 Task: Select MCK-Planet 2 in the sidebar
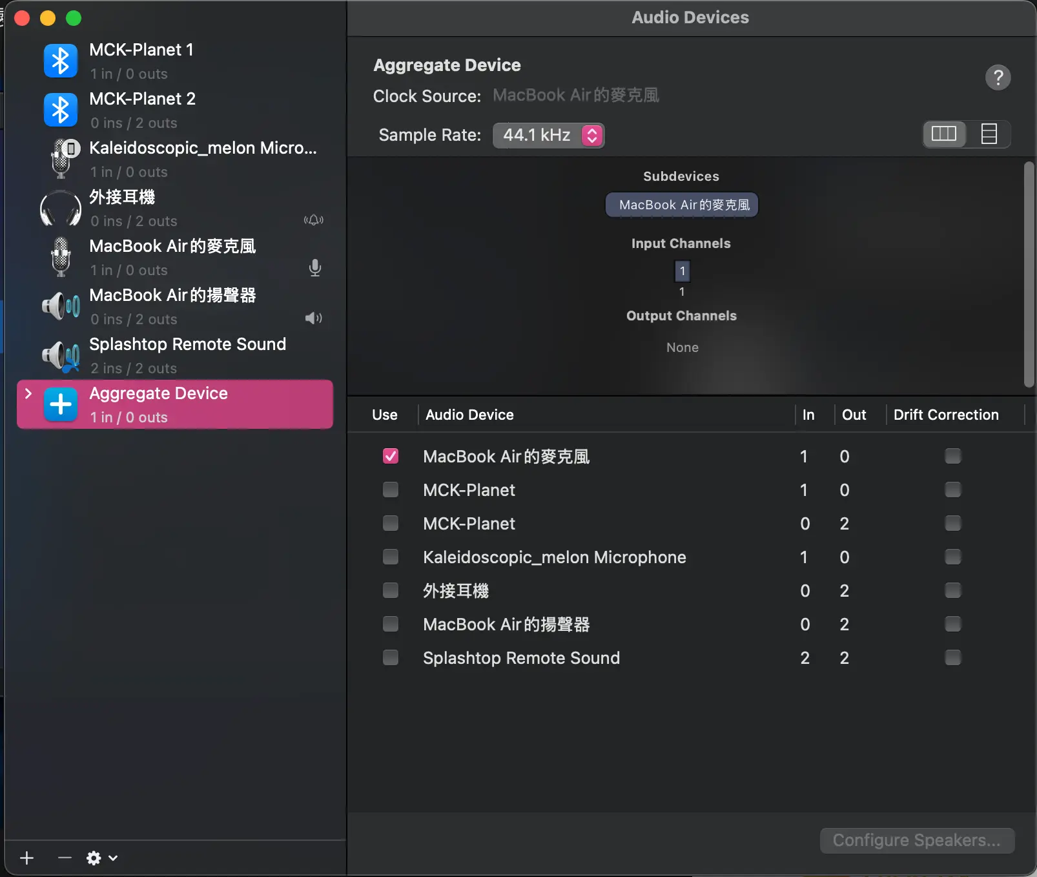point(175,110)
